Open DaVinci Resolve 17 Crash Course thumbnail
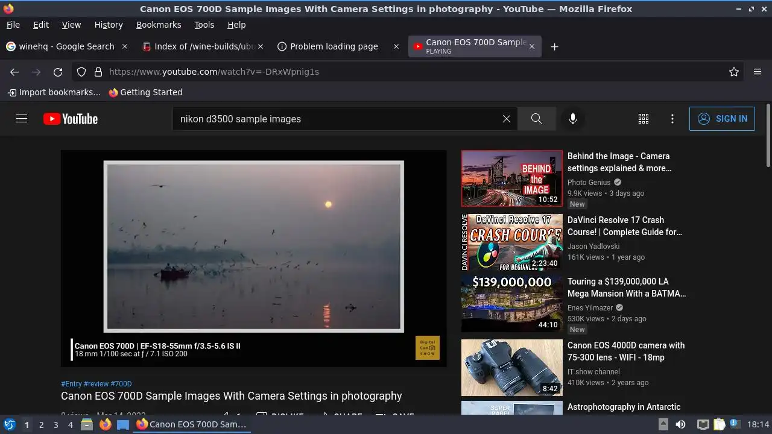 [x=512, y=242]
